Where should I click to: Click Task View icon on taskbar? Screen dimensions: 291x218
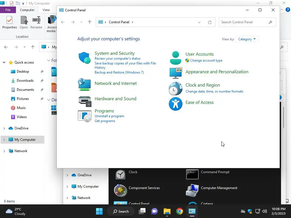point(142,211)
